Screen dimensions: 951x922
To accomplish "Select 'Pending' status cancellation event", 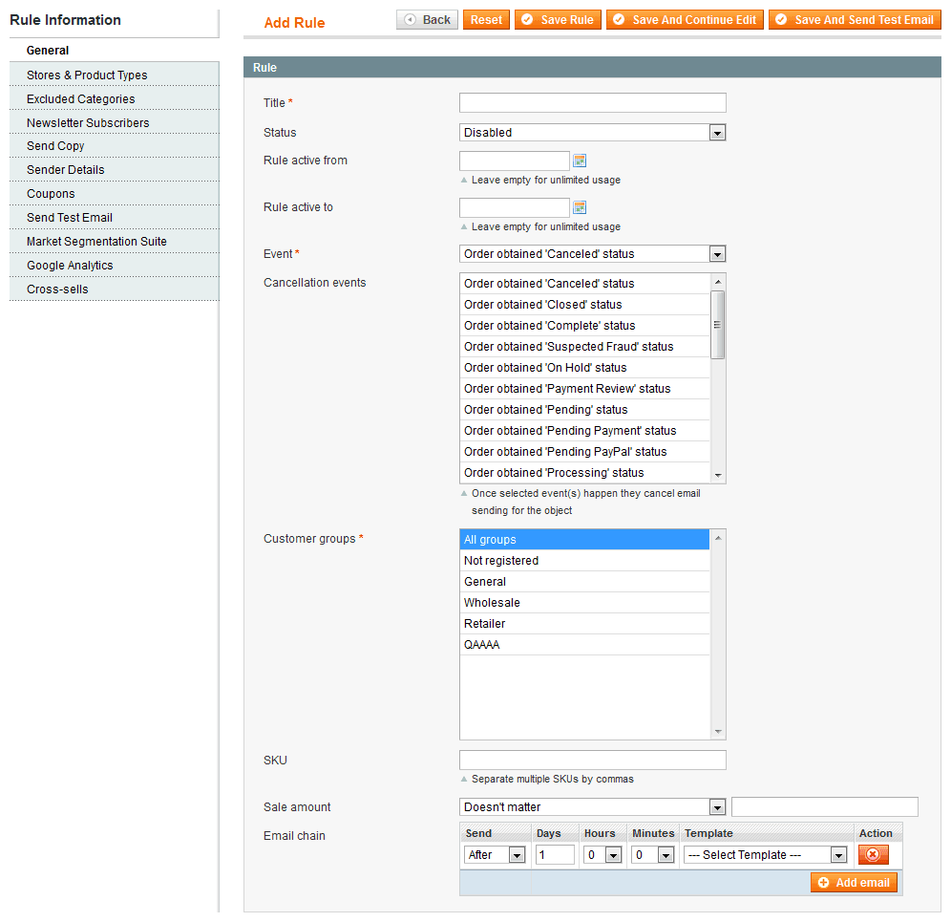I will point(584,410).
